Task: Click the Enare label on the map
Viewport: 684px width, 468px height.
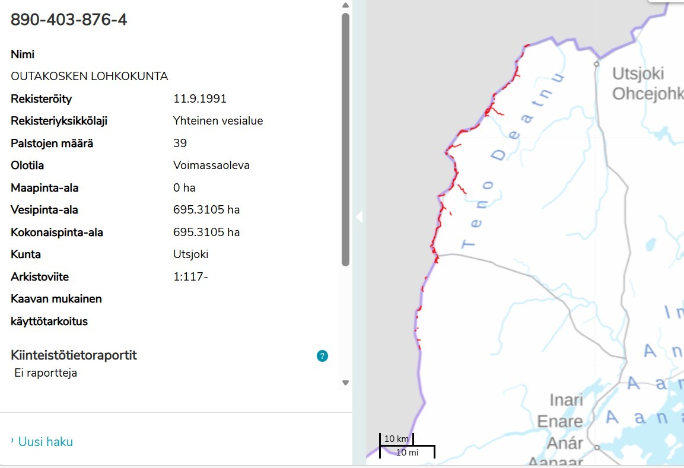Action: coord(561,421)
